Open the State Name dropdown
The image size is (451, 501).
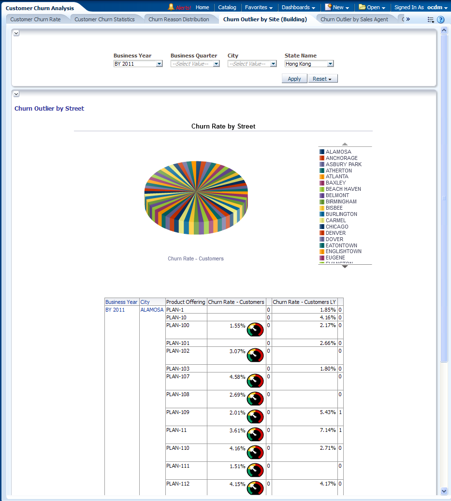point(330,64)
